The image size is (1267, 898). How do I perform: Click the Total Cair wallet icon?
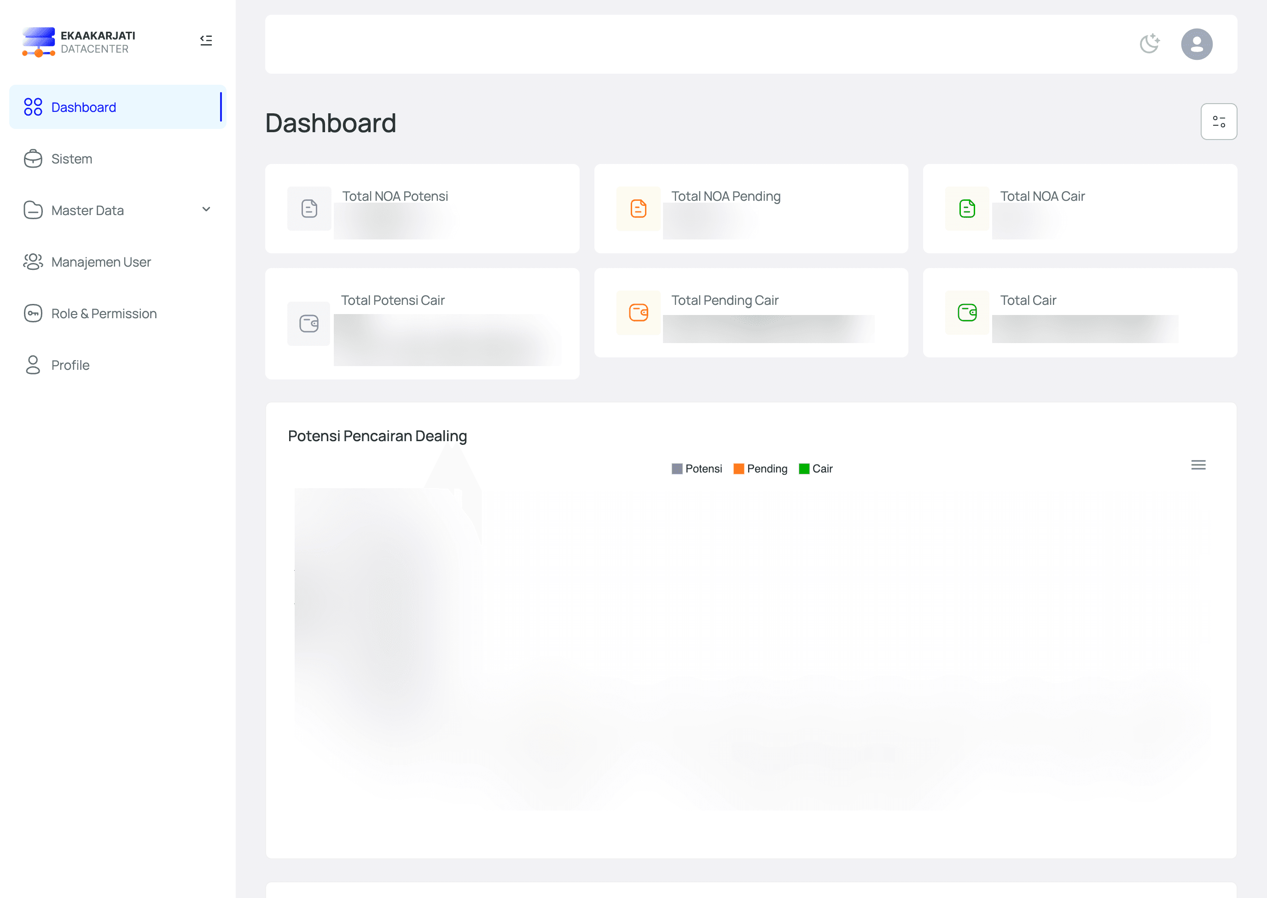point(967,312)
